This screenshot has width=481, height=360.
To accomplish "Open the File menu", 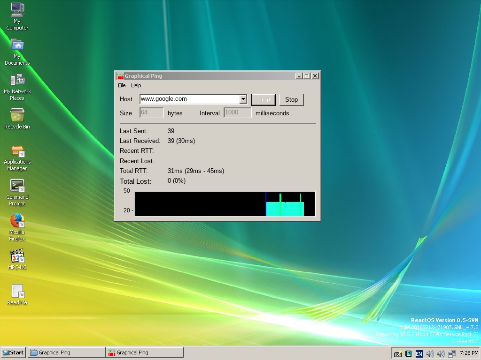I will 122,85.
